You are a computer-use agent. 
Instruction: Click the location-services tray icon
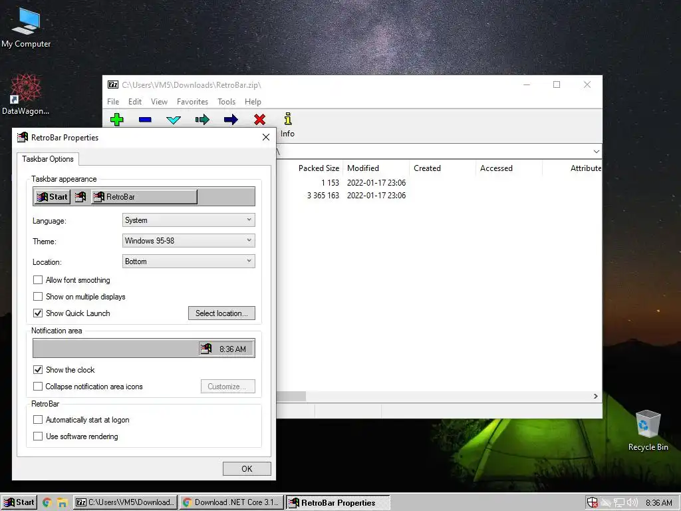tap(605, 503)
